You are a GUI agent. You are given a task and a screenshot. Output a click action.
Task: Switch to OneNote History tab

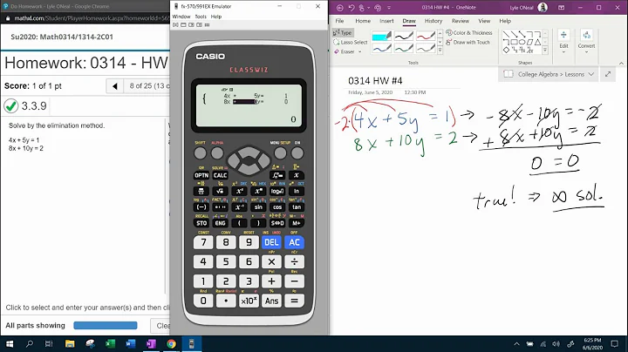(x=433, y=21)
